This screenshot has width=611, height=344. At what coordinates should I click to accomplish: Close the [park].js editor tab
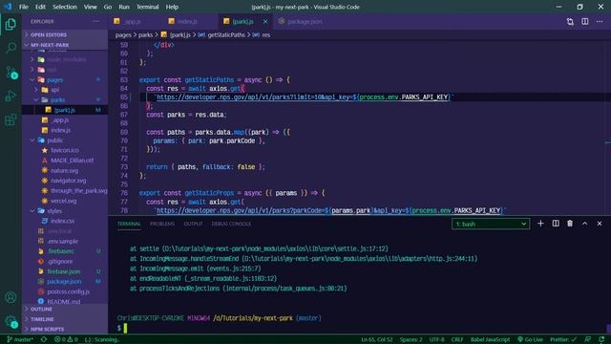[x=265, y=21]
